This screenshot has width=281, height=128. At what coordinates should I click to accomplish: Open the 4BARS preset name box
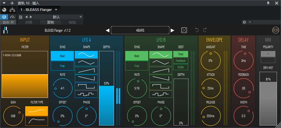[140, 30]
